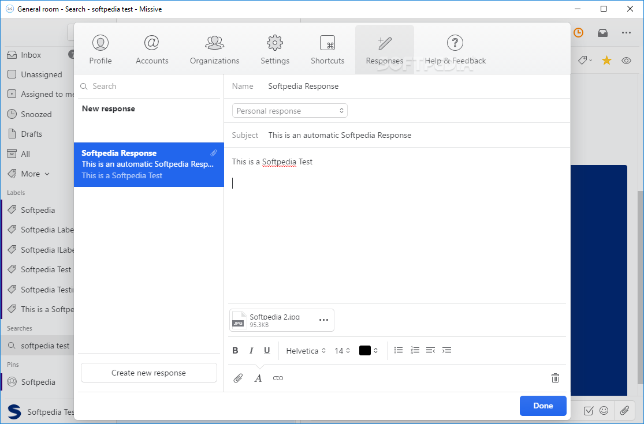The width and height of the screenshot is (644, 424).
Task: Attach a file with paperclip icon
Action: click(x=238, y=378)
